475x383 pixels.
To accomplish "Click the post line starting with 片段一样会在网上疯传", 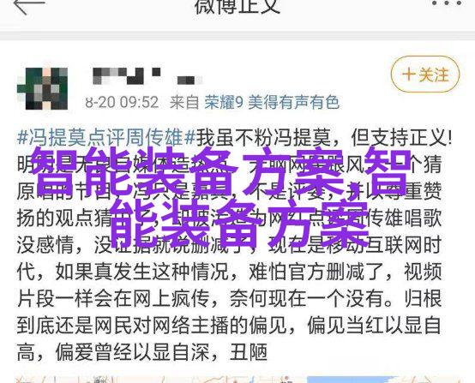I will tap(229, 297).
